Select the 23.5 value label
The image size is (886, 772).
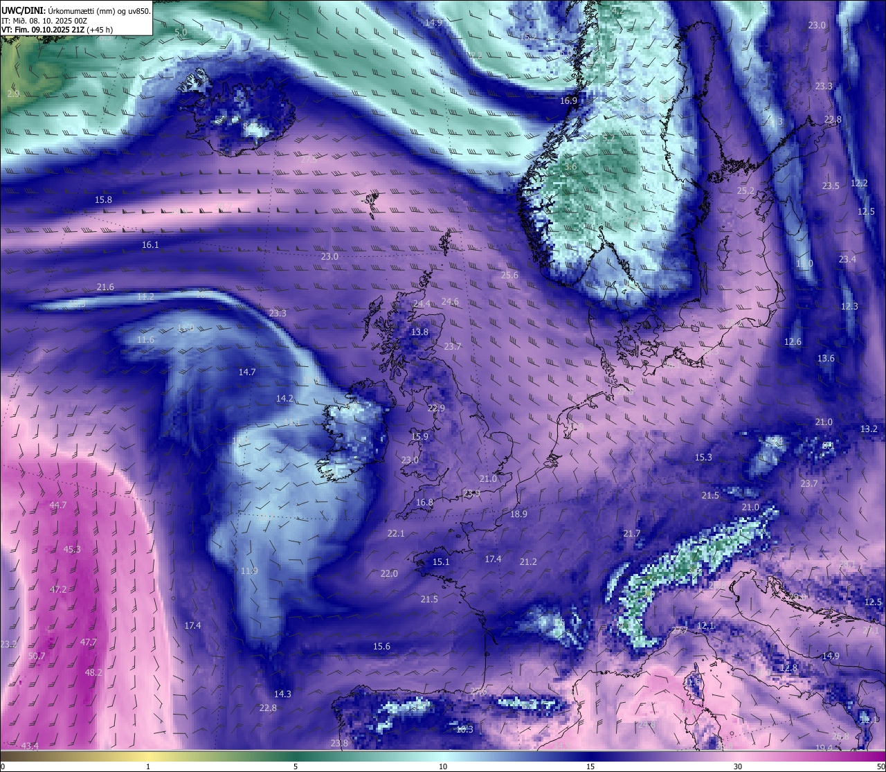[x=831, y=186]
